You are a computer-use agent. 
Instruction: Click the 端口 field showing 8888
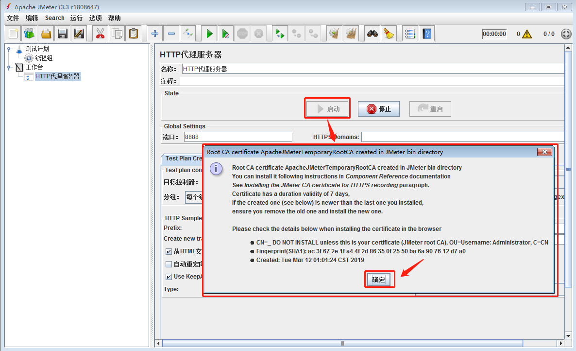coord(238,137)
